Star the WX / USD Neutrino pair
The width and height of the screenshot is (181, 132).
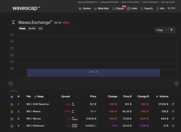12,104
